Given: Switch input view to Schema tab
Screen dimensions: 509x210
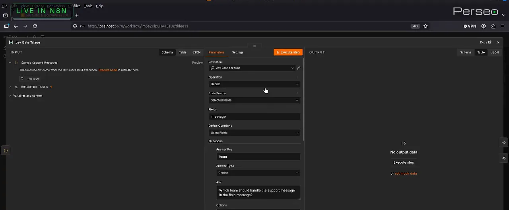Looking at the screenshot, I should point(167,52).
